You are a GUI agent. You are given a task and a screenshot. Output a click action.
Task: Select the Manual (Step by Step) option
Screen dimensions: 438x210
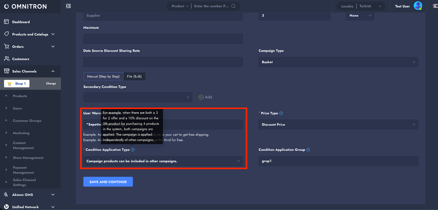coord(103,76)
